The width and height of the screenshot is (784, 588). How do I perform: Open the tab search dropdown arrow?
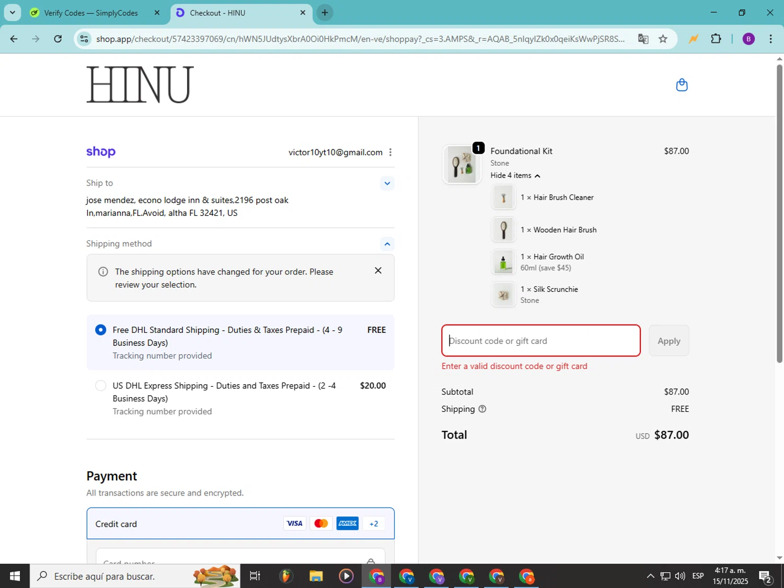click(12, 13)
